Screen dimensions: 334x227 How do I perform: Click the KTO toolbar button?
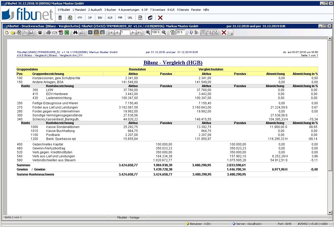pyautogui.click(x=80, y=18)
